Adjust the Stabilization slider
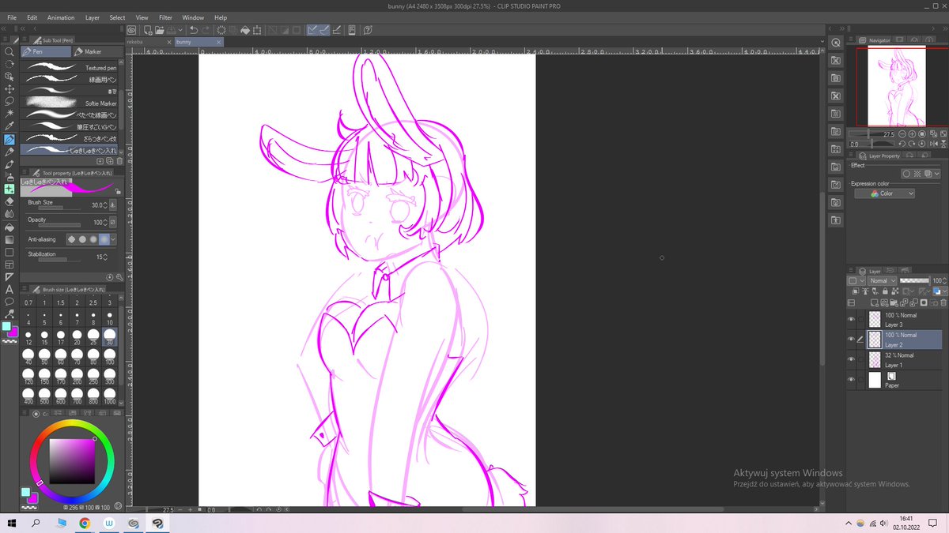 (59, 261)
